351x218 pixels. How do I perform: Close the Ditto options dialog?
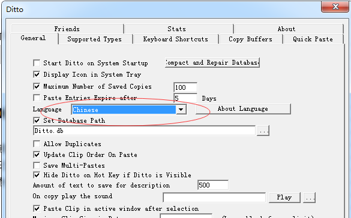click(335, 7)
